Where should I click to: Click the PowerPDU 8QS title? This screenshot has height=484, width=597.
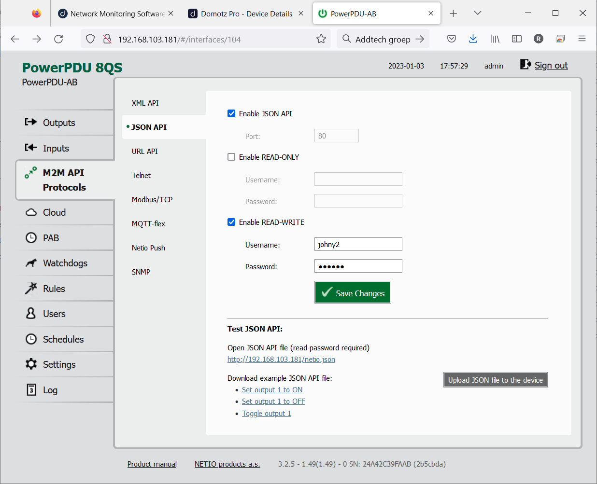click(72, 68)
